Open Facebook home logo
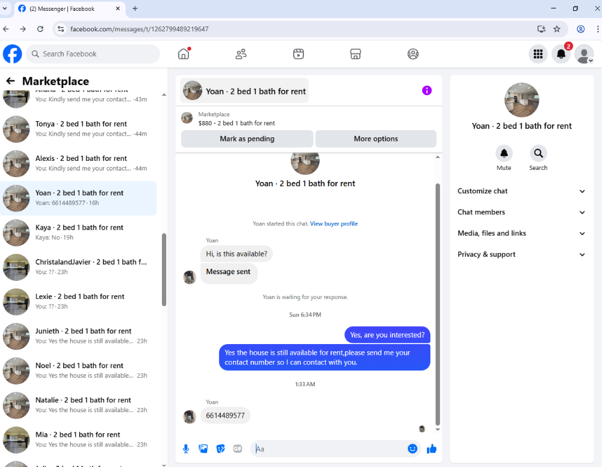This screenshot has width=602, height=467. [12, 54]
